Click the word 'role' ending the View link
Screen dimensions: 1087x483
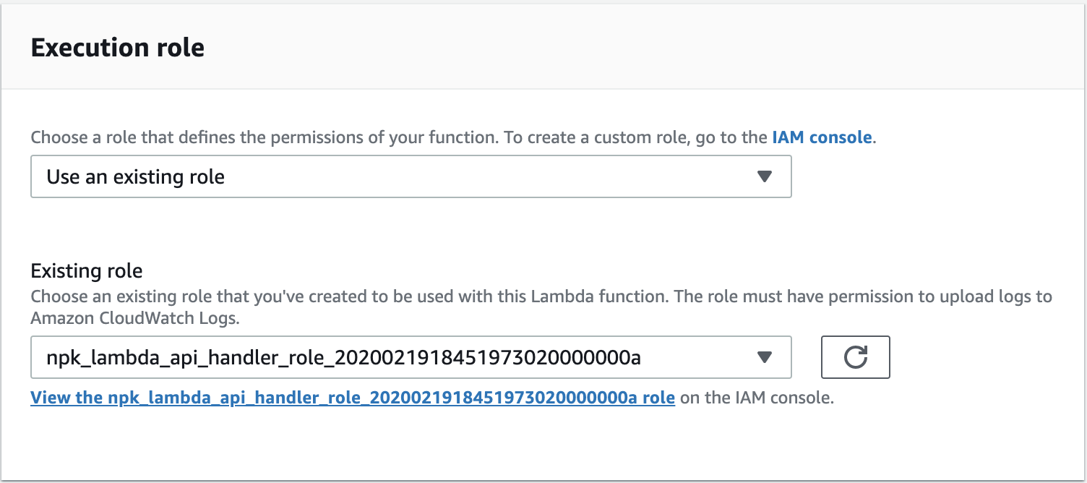click(x=660, y=398)
